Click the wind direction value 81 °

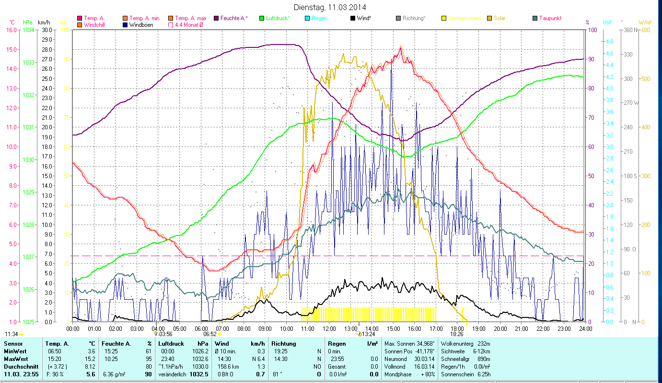278,374
